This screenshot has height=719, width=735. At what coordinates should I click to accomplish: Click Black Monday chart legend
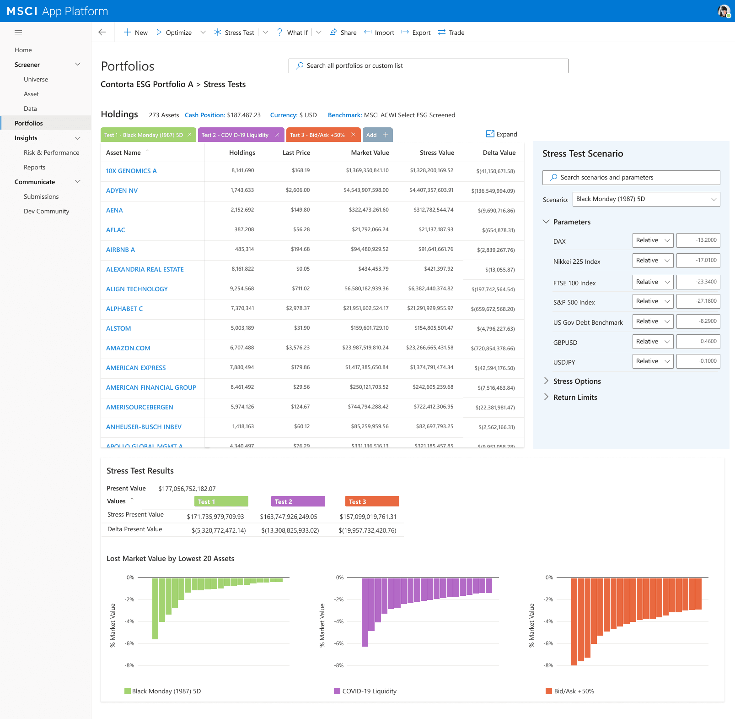[163, 691]
